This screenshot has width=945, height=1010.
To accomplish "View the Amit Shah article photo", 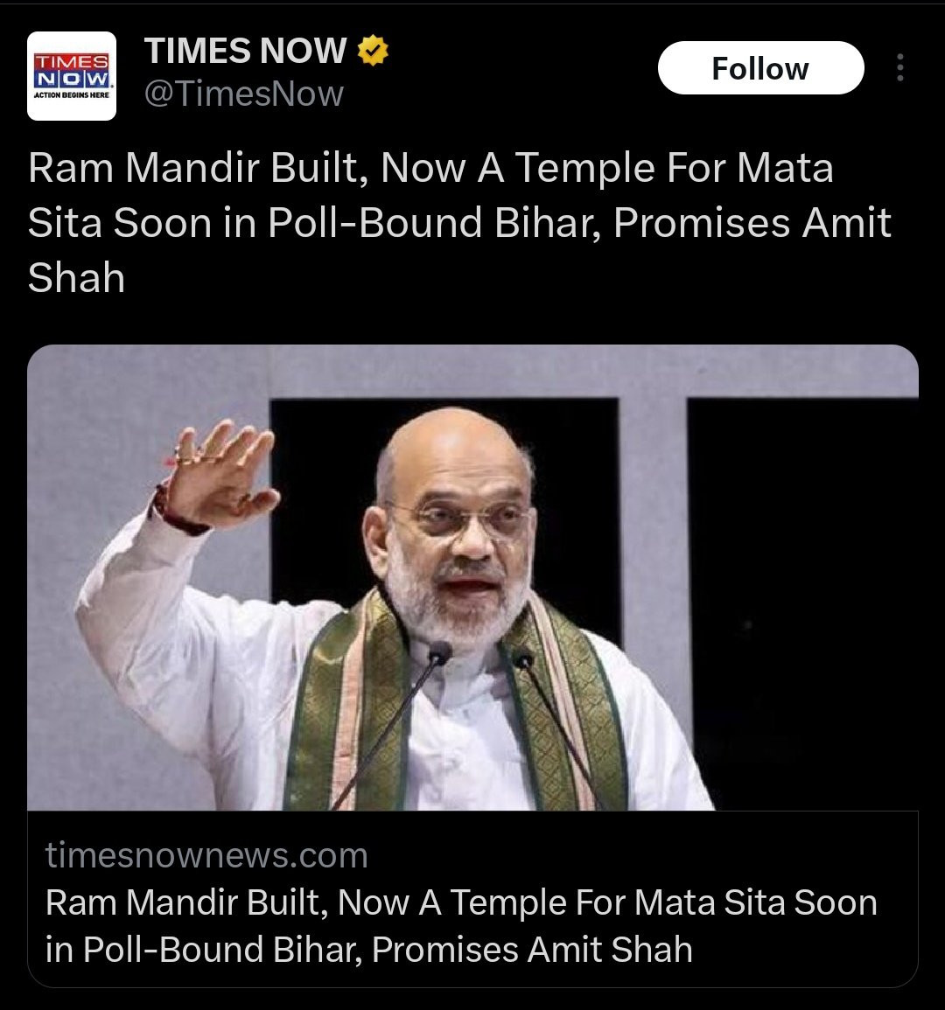I will click(472, 577).
